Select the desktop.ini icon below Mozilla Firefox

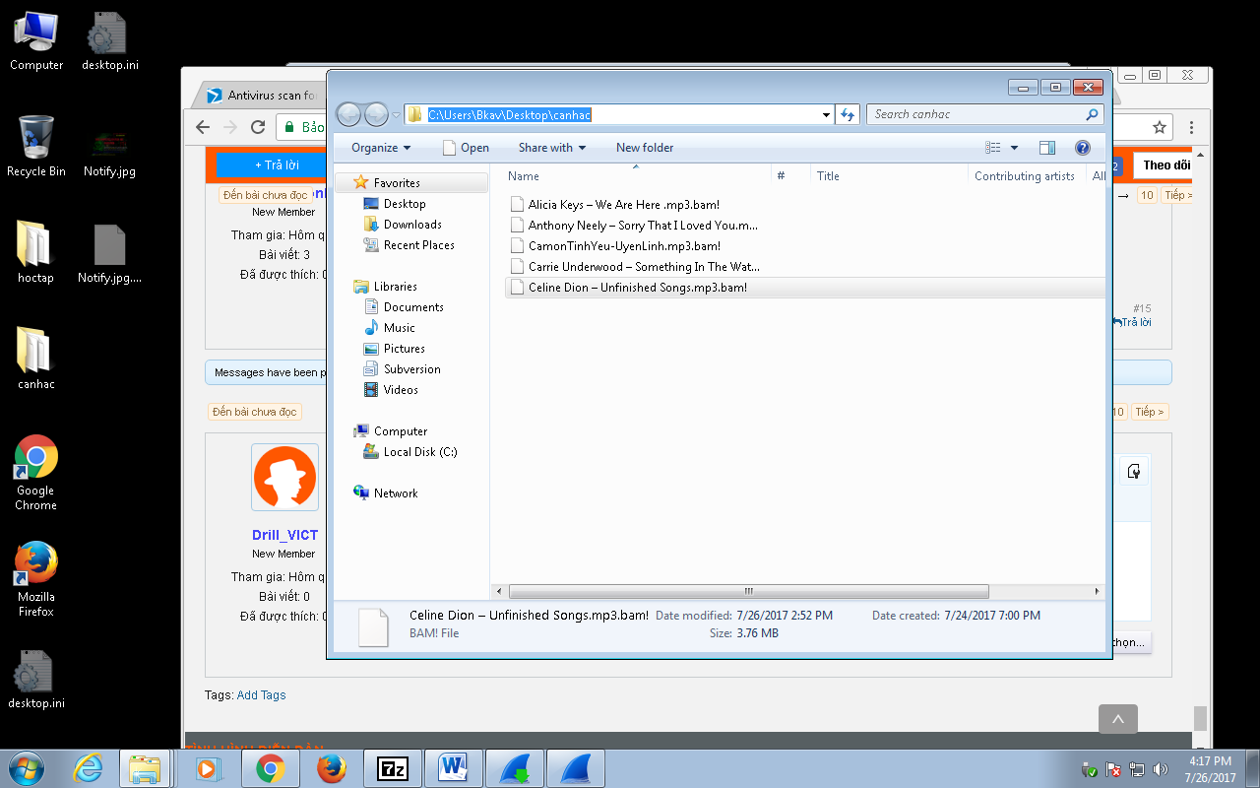36,680
